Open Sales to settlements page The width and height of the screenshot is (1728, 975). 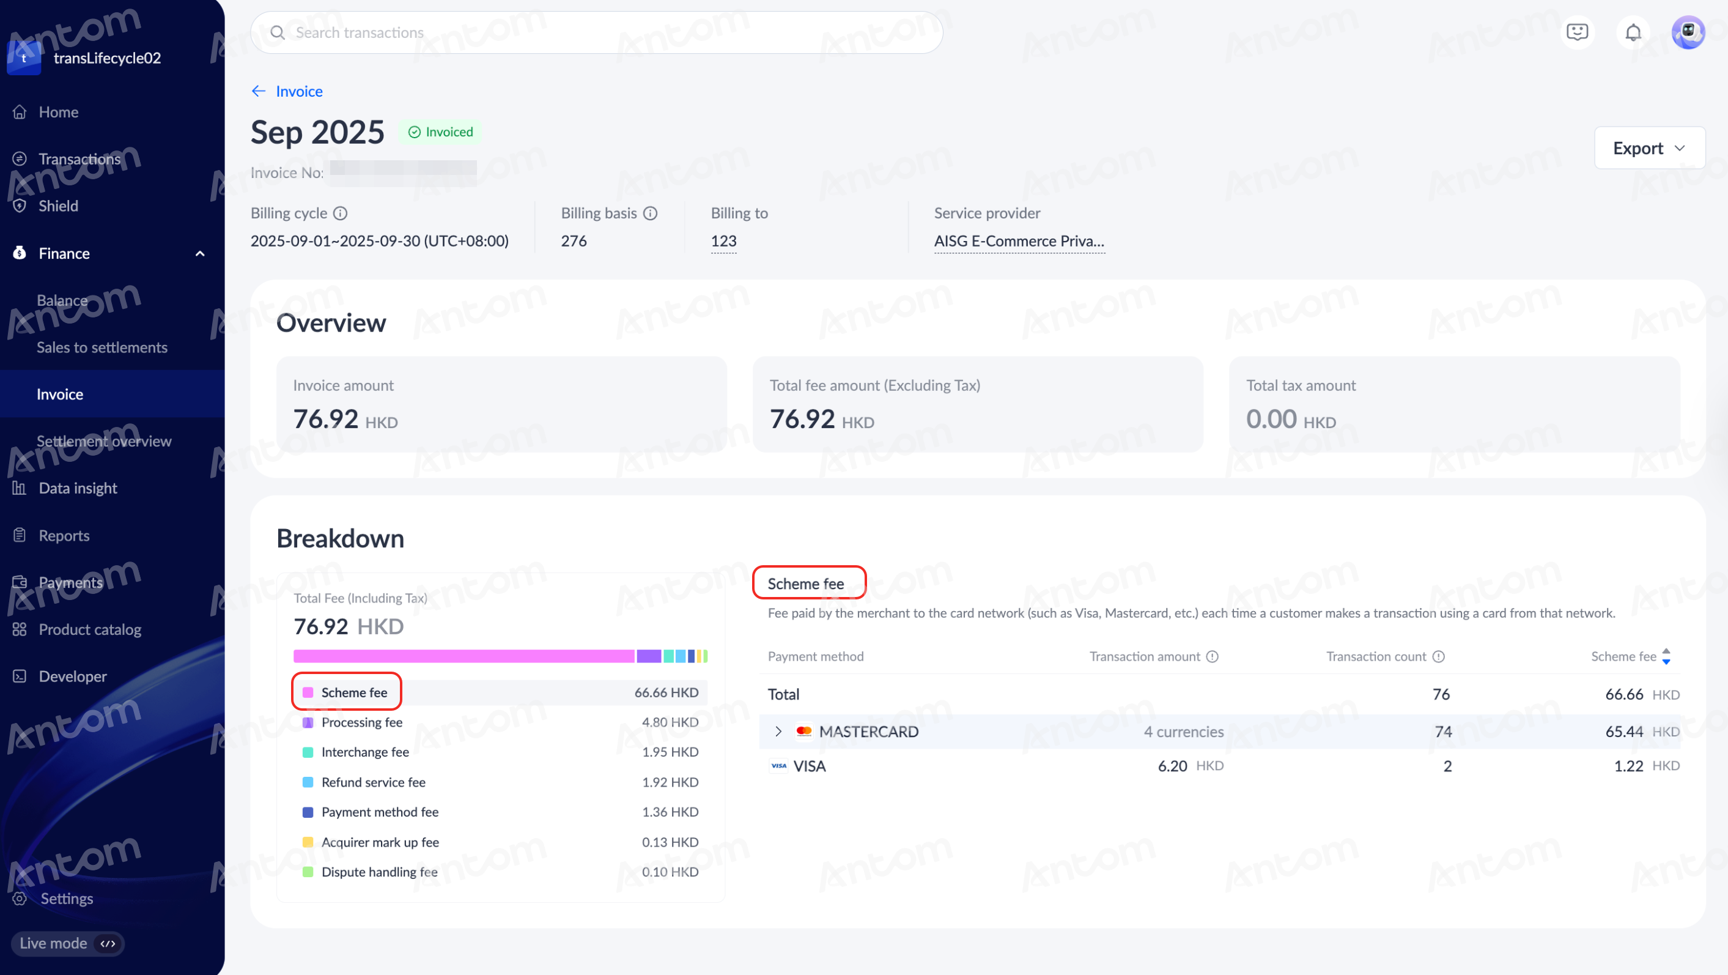tap(102, 347)
